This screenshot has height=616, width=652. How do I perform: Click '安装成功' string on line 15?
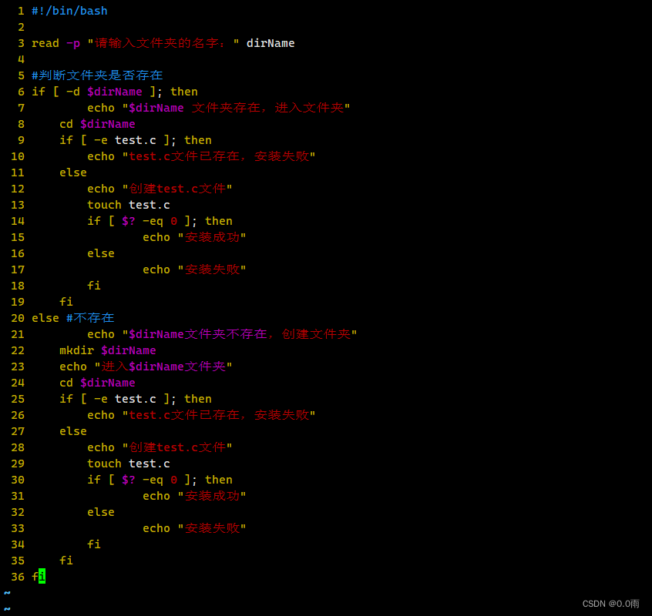(x=212, y=237)
